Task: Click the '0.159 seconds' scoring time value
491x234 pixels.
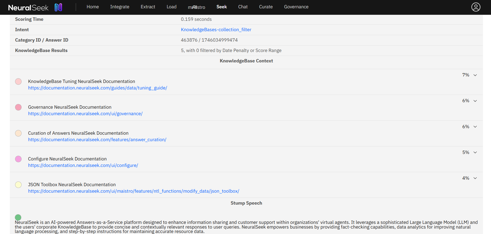Action: 196,19
